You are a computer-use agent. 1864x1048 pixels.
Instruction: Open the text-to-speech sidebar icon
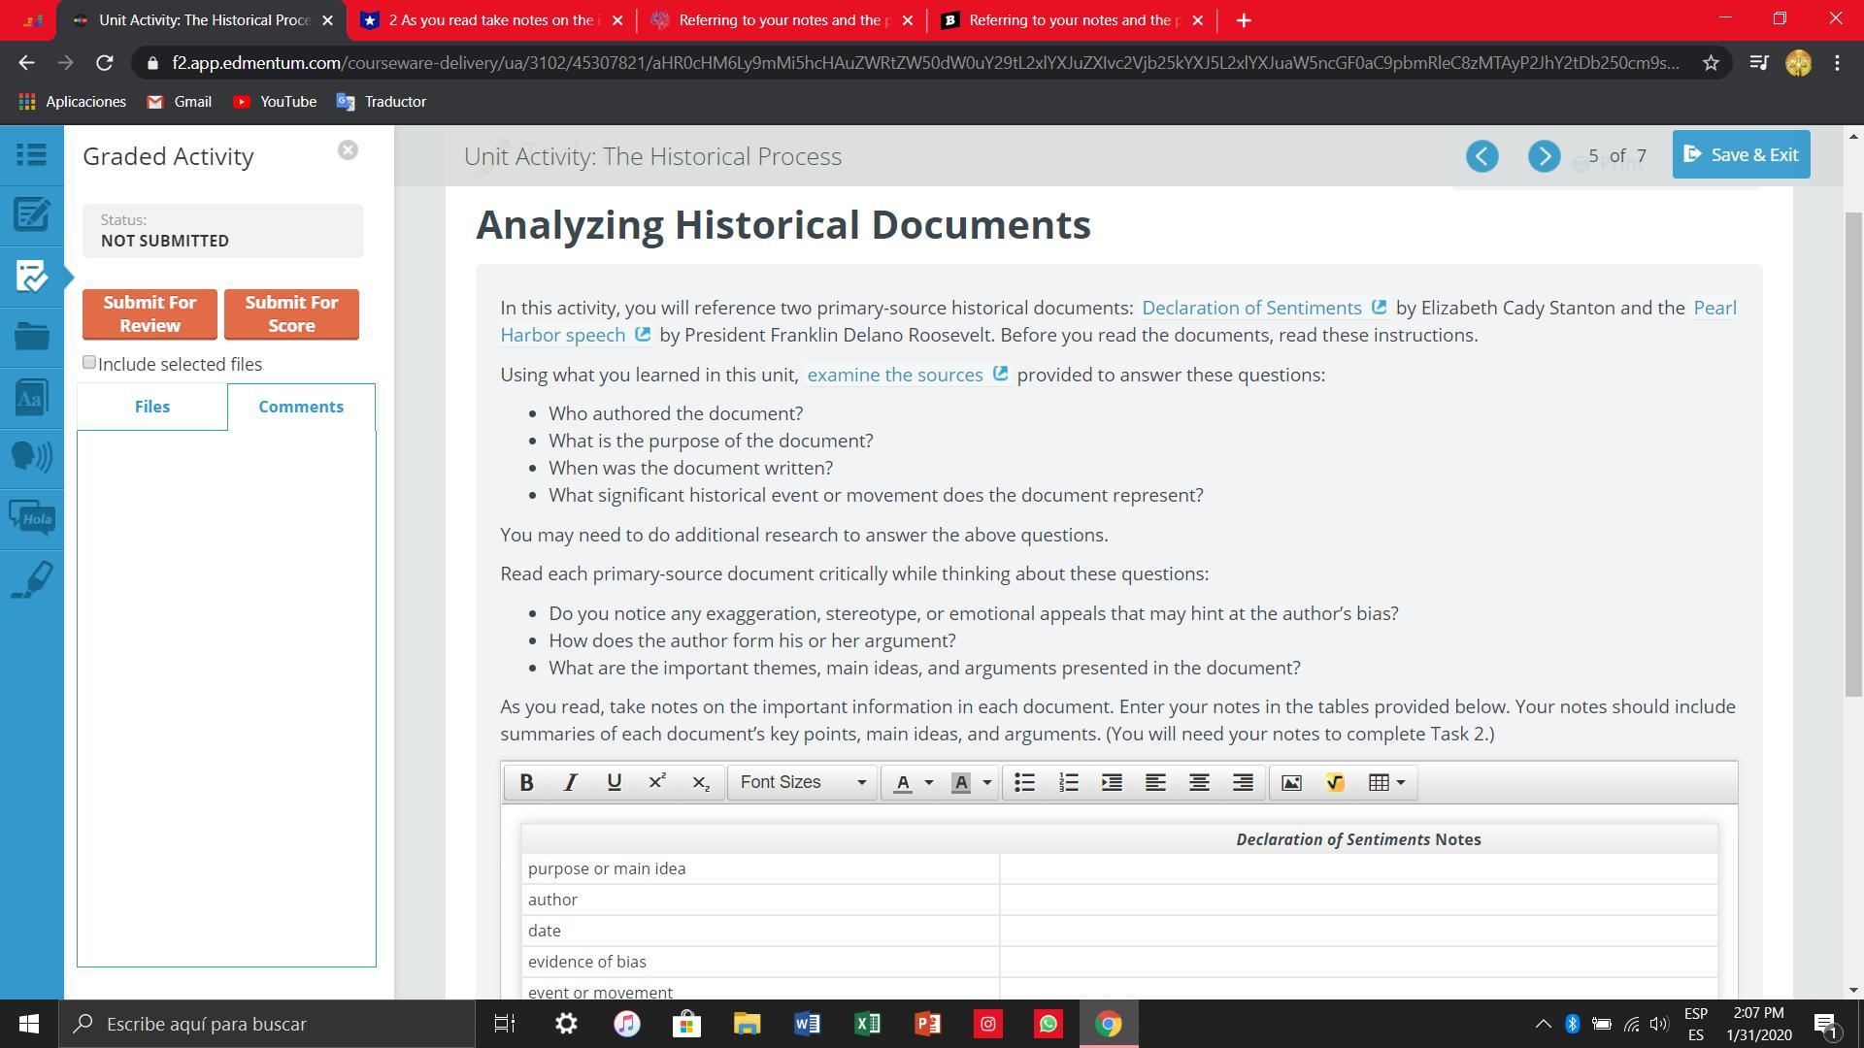click(31, 457)
